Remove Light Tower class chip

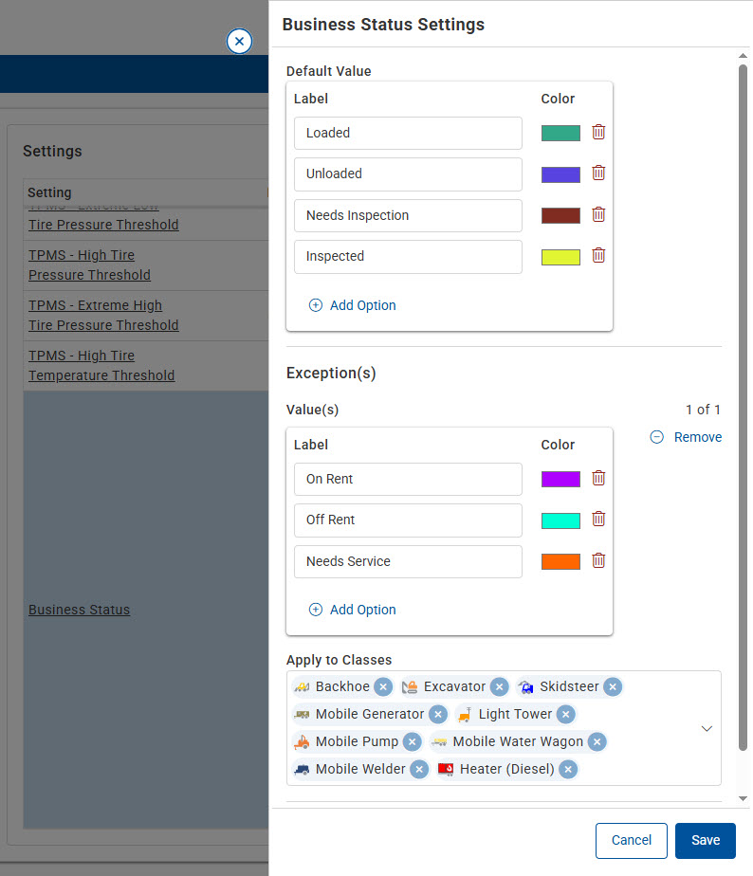(566, 714)
